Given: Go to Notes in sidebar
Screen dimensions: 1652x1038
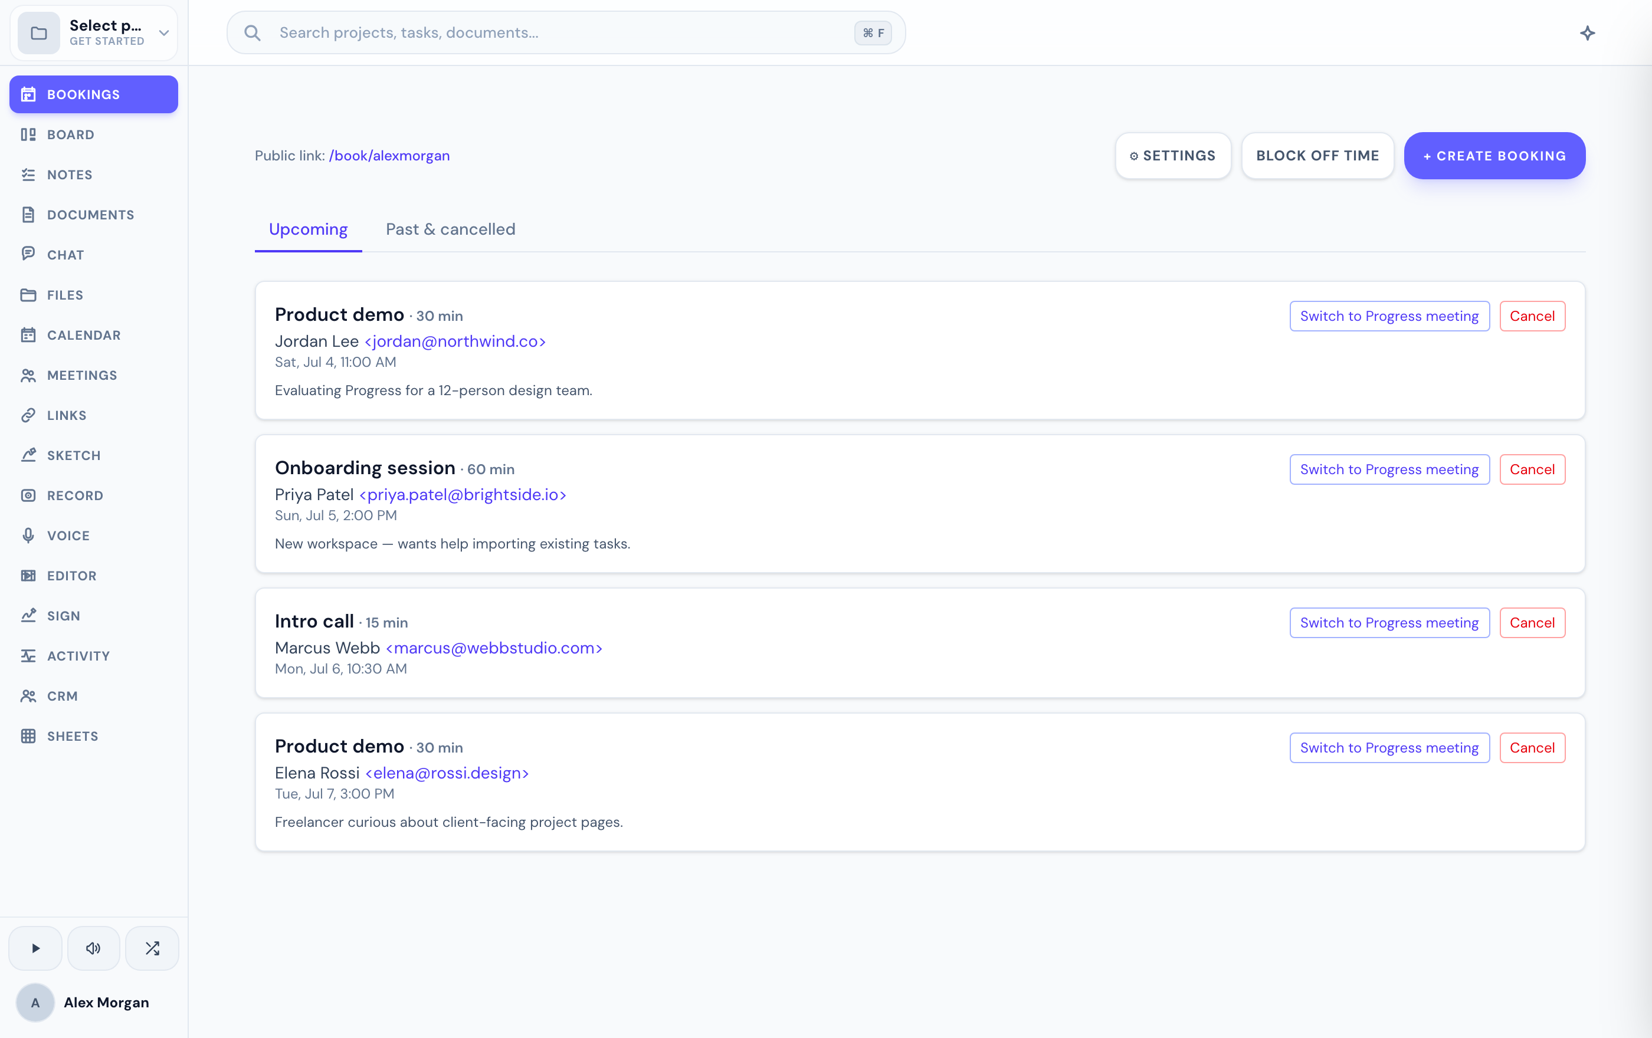Looking at the screenshot, I should pos(94,175).
